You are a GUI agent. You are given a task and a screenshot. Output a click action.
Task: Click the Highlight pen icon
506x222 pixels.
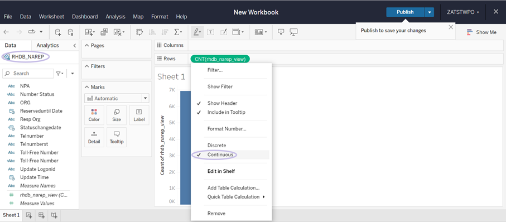pos(197,32)
